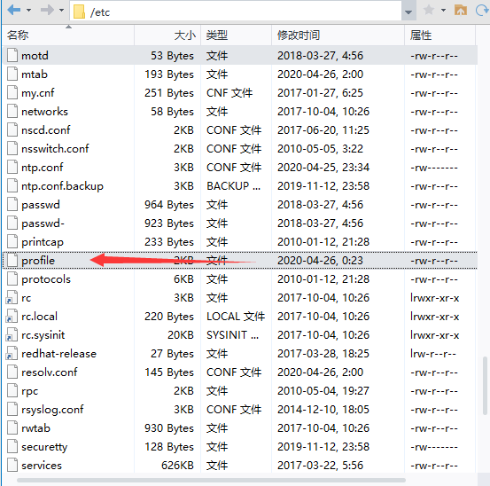Click the vertical scrollbar thumb
Viewport: 490px width, 486px height.
tap(485, 385)
